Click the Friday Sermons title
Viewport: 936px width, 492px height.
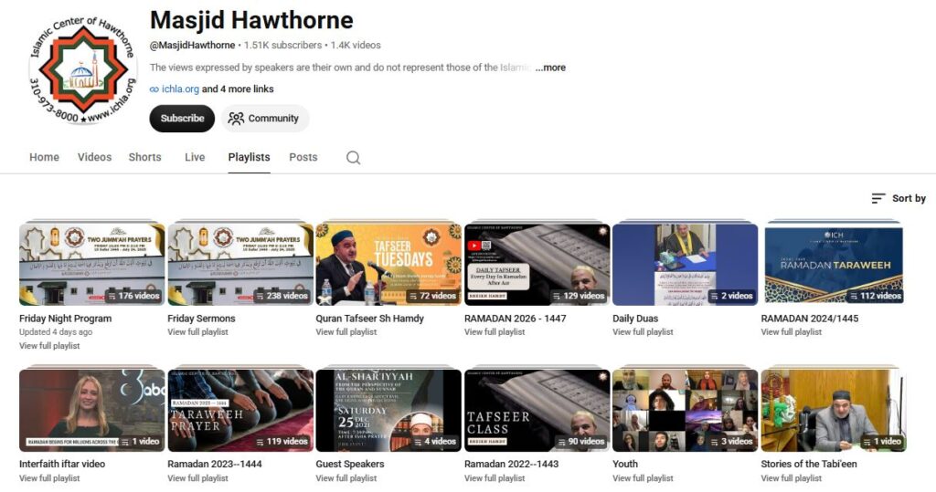(201, 319)
